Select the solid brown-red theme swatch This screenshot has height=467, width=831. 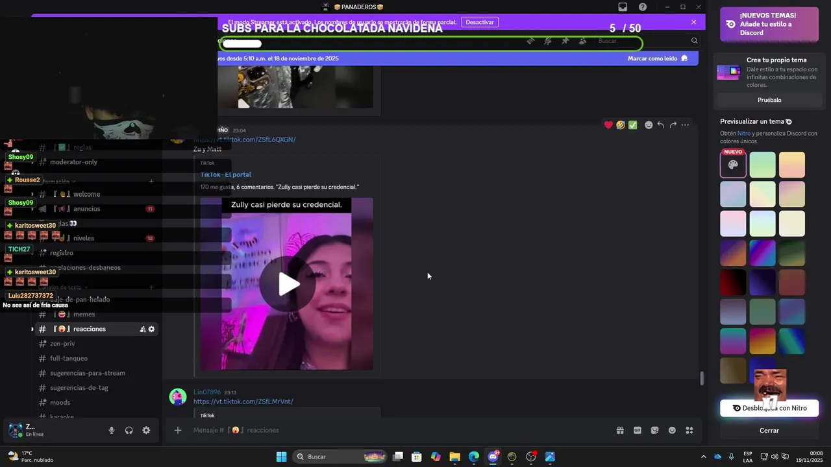coord(791,282)
